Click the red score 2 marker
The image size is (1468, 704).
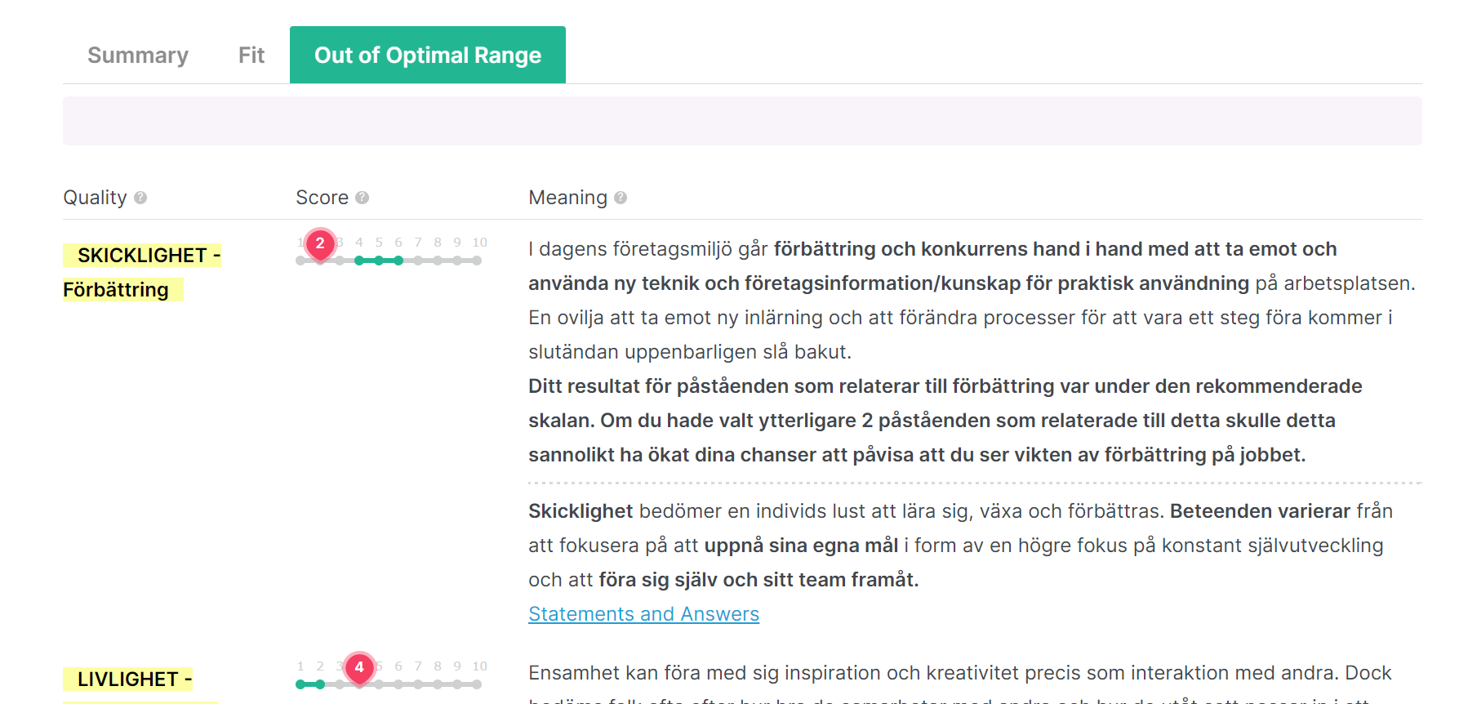point(320,243)
